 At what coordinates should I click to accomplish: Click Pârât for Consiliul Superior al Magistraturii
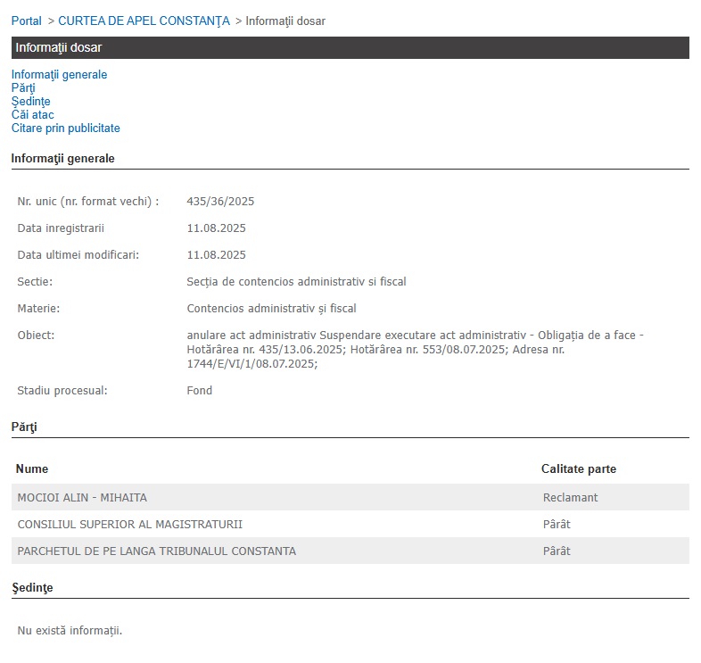(x=557, y=525)
